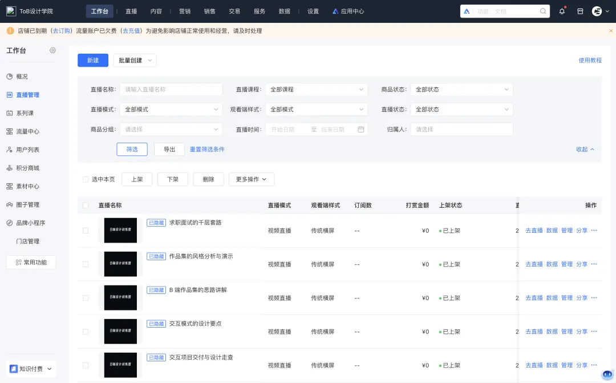The image size is (616, 383).
Task: Open the 流量中心 section
Action: (27, 132)
